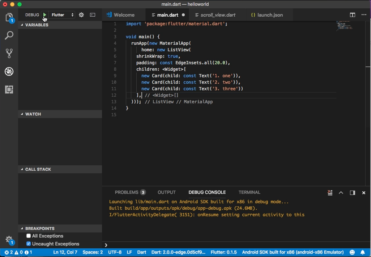Image resolution: width=371 pixels, height=257 pixels.
Task: Change end of line sequence LF
Action: tap(129, 252)
